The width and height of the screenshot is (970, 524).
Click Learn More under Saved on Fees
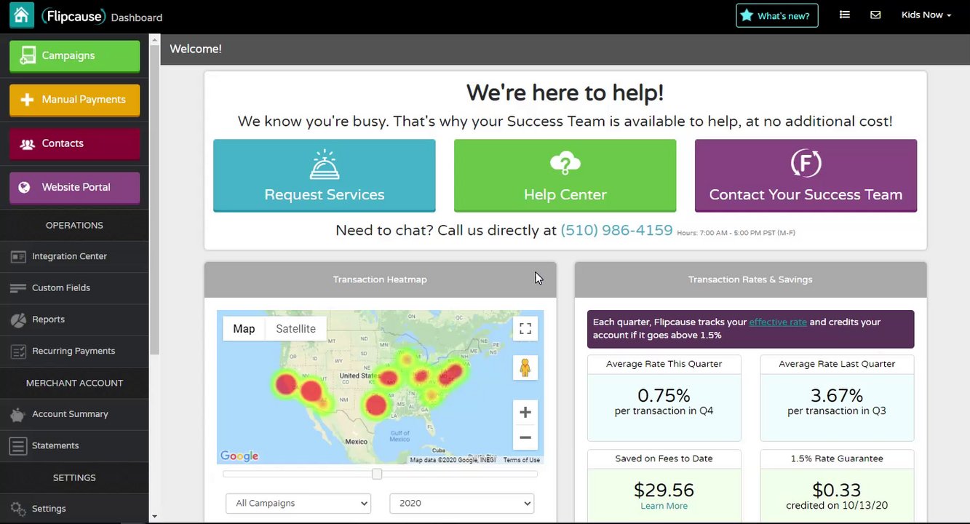coord(664,506)
